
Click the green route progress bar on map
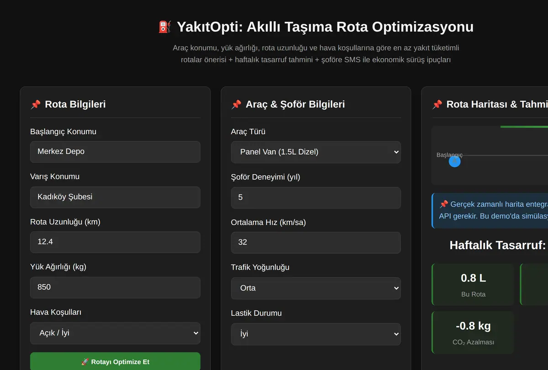click(x=524, y=127)
